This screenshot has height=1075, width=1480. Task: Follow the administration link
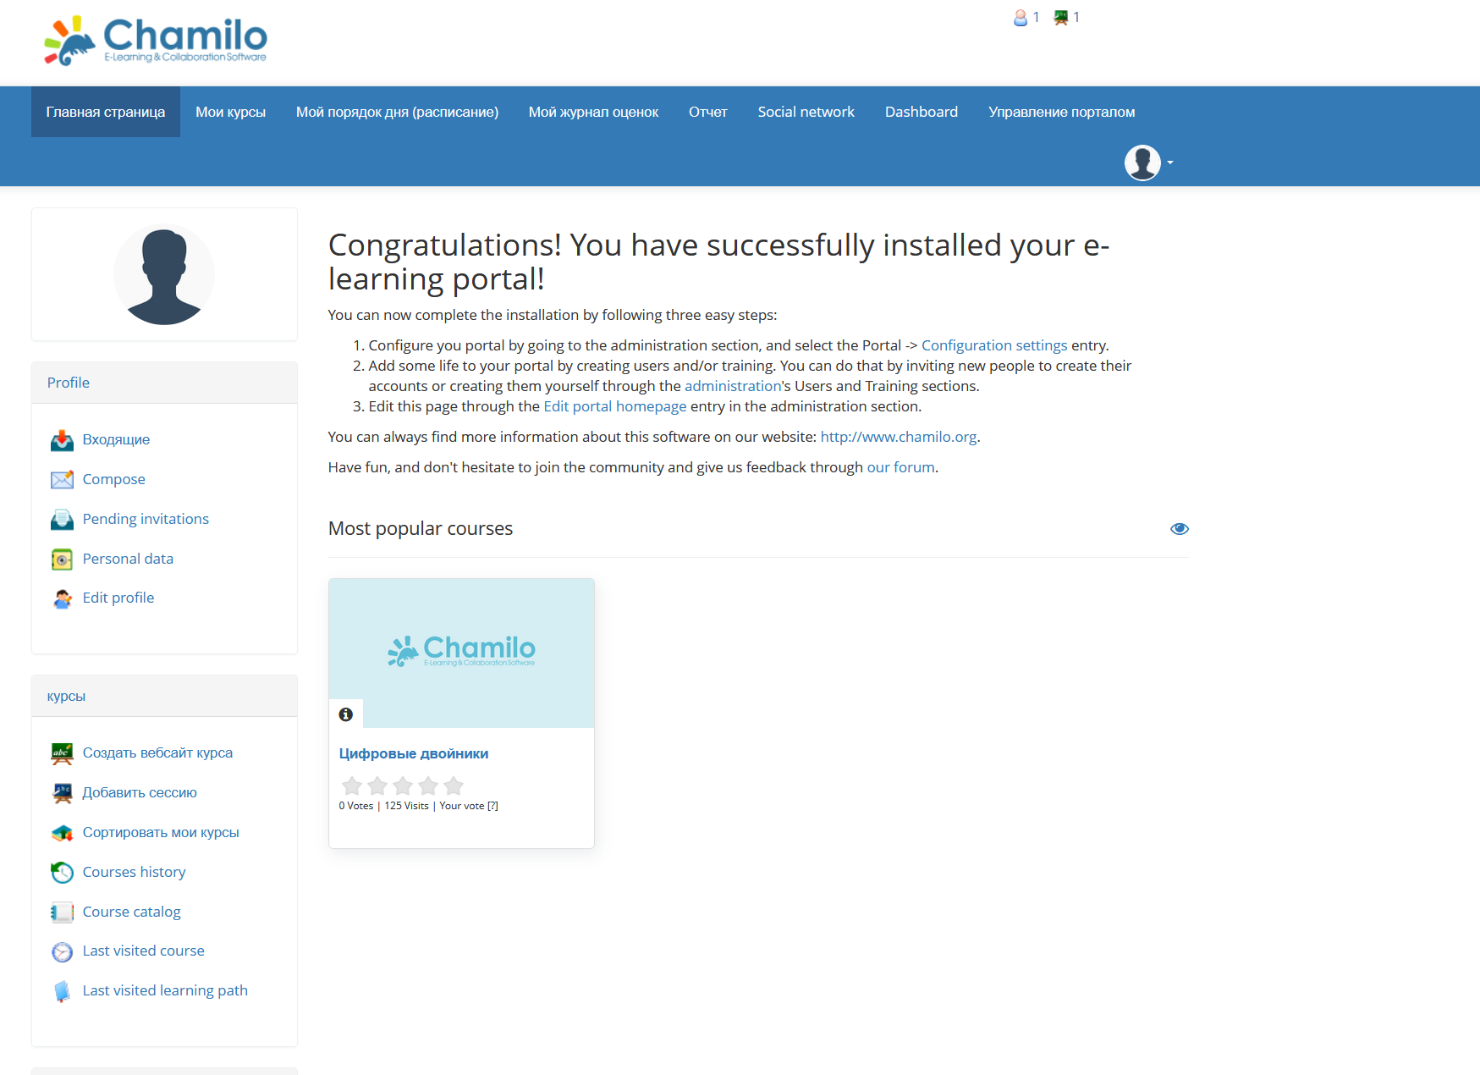tap(733, 386)
